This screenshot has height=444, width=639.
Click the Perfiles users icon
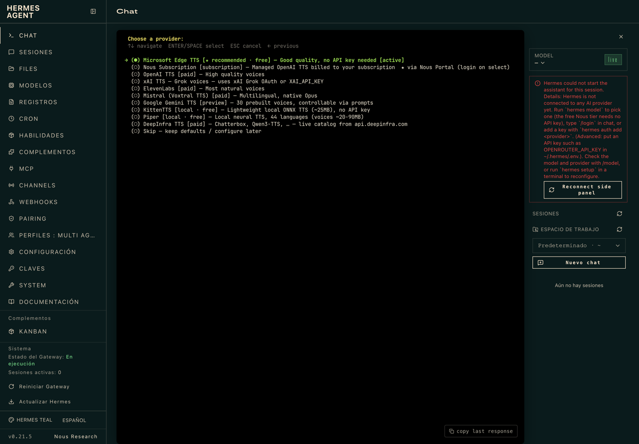[12, 235]
